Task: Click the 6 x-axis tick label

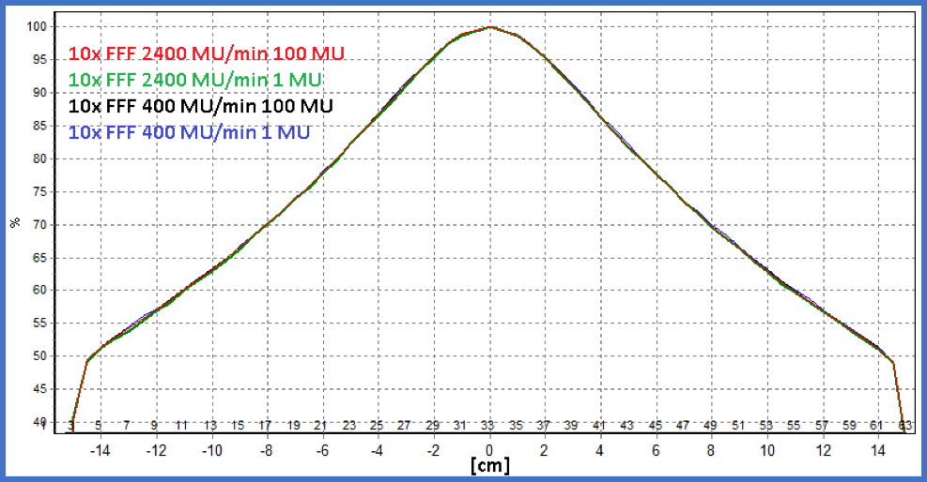Action: click(657, 450)
